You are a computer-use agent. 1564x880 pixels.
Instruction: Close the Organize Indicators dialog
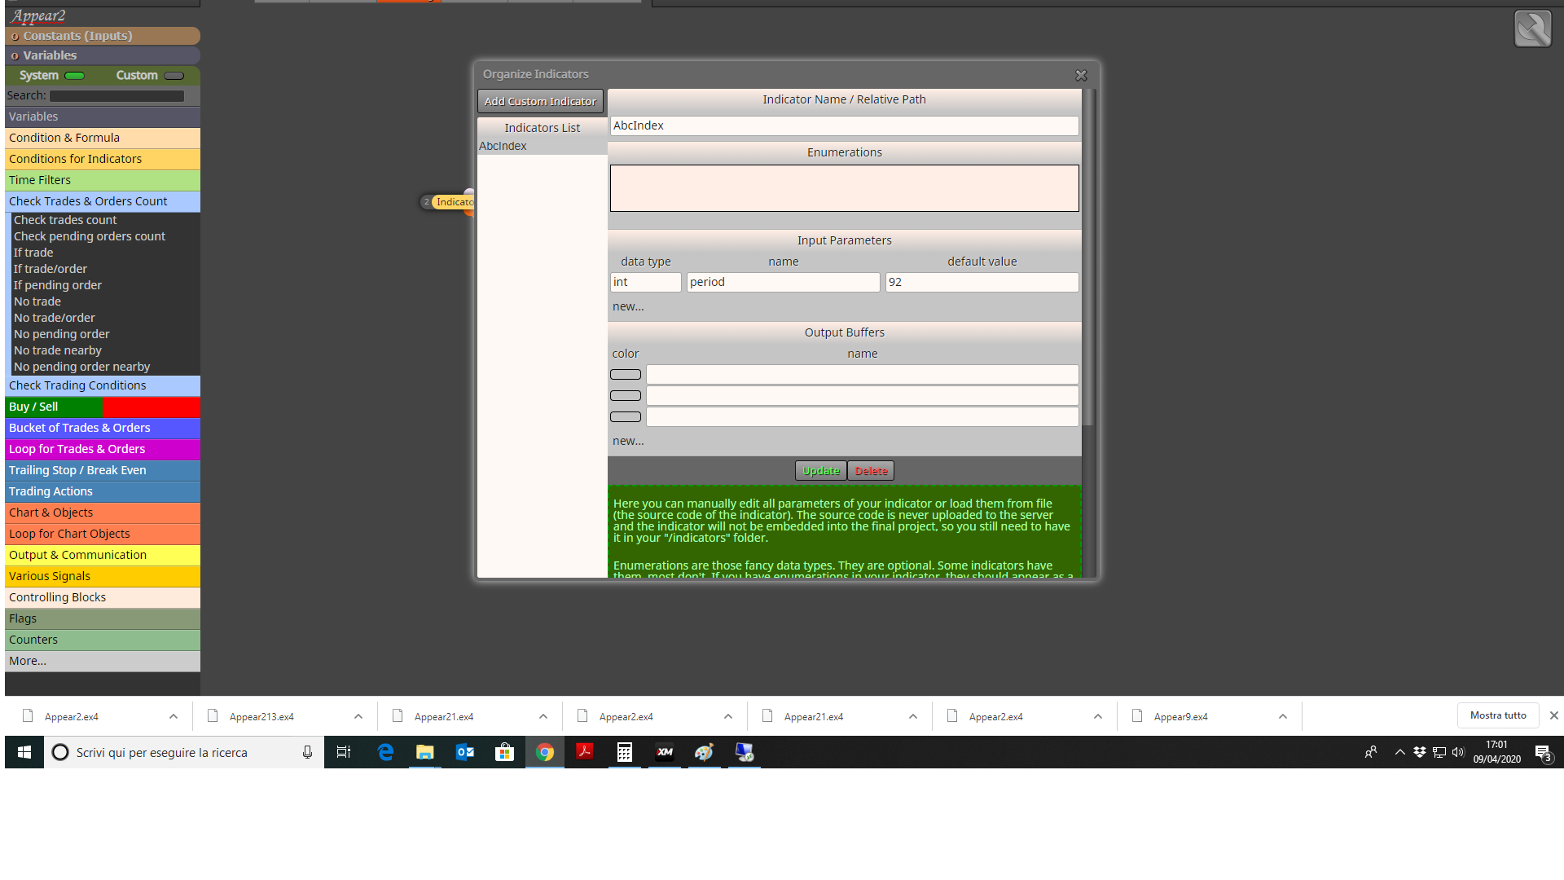[1081, 75]
